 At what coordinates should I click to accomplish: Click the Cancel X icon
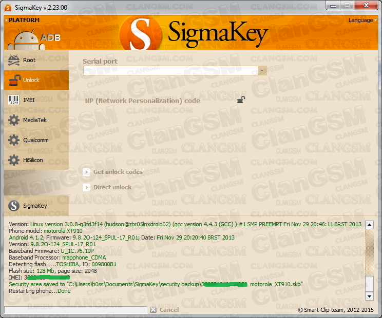pyautogui.click(x=153, y=310)
